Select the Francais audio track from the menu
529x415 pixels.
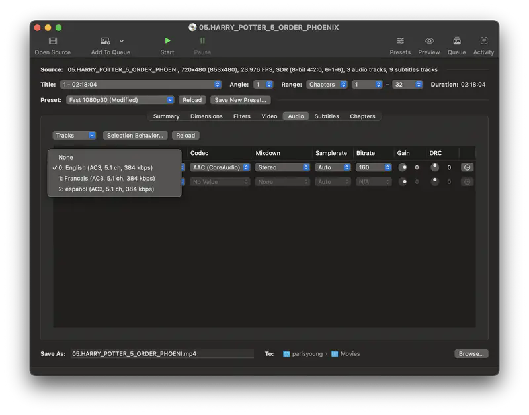(x=106, y=178)
